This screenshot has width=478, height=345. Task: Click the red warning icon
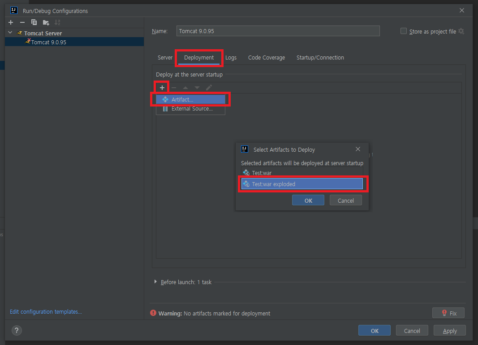pyautogui.click(x=153, y=313)
